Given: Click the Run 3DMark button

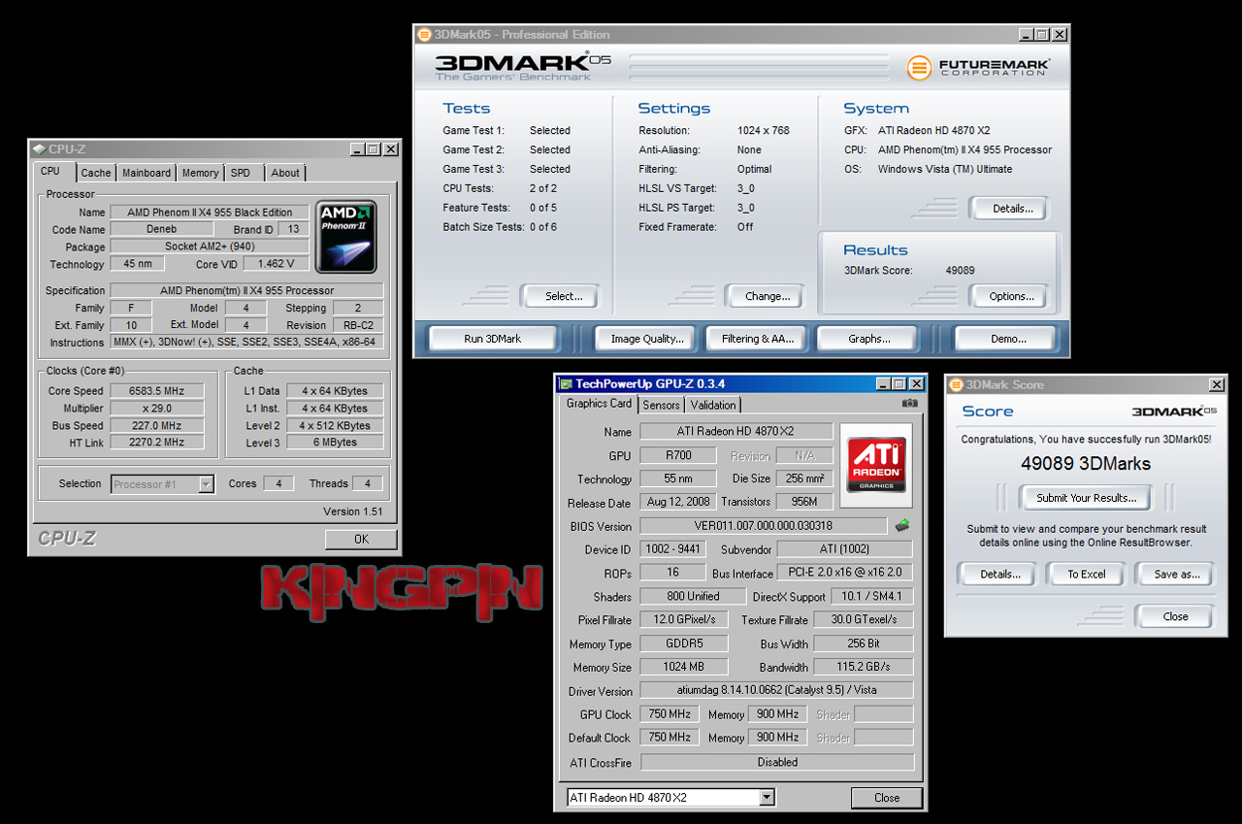Looking at the screenshot, I should [493, 339].
